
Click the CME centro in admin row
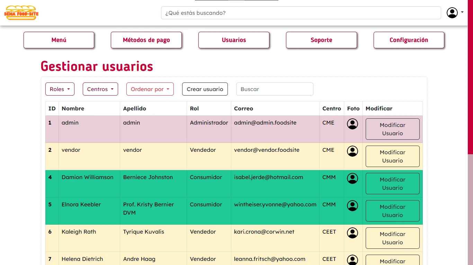click(328, 122)
